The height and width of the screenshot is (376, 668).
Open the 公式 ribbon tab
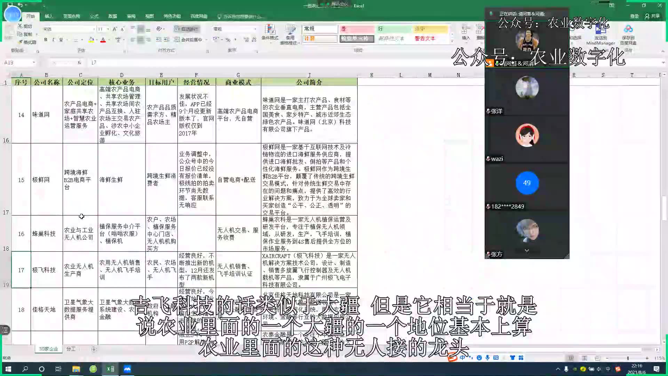pos(94,16)
